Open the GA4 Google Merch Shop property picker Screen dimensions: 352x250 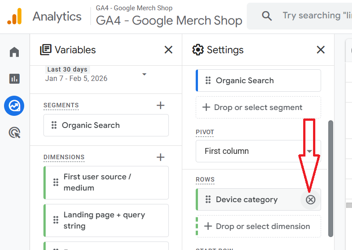tap(169, 21)
